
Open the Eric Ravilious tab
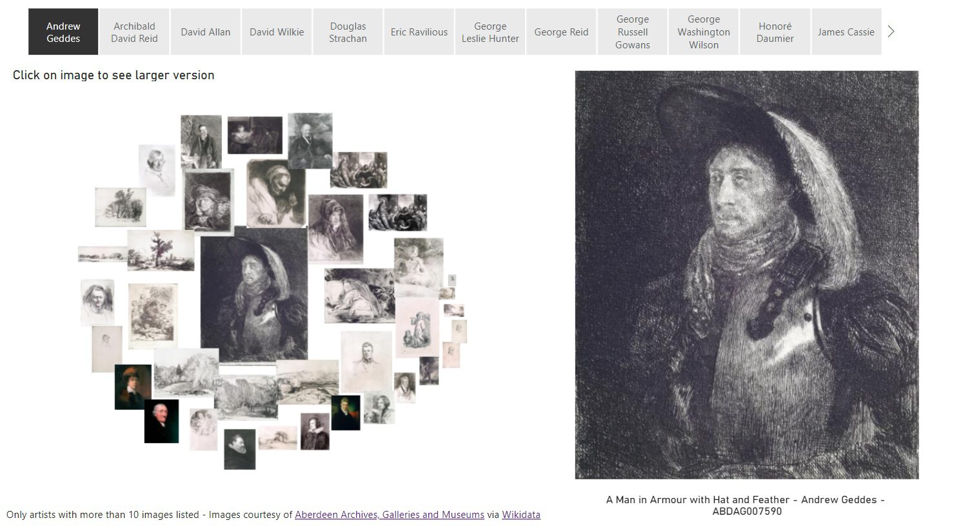tap(419, 32)
